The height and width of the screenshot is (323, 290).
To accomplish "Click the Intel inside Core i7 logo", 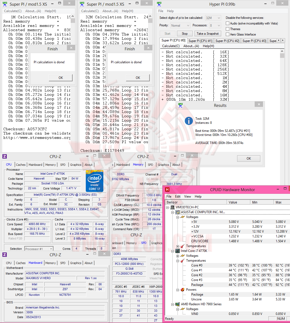I will (94, 181).
